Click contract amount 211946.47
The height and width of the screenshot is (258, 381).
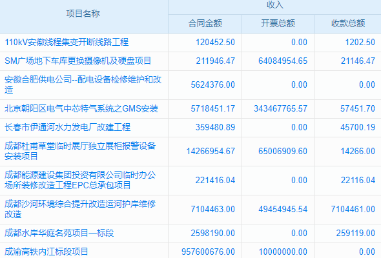[216, 61]
